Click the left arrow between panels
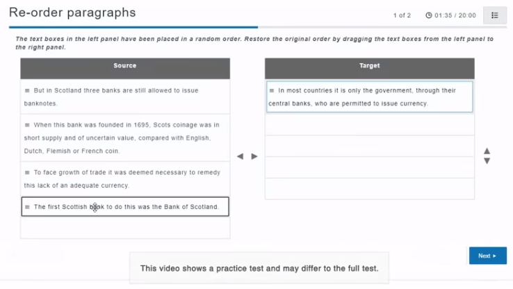Viewport: 513px width, 289px height. click(x=240, y=156)
